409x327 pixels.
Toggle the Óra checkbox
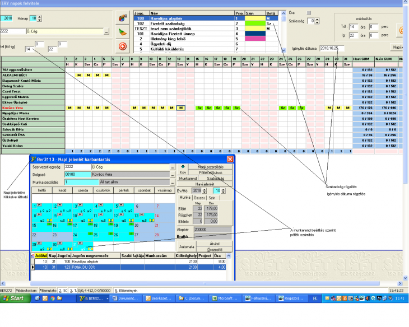pos(308,12)
